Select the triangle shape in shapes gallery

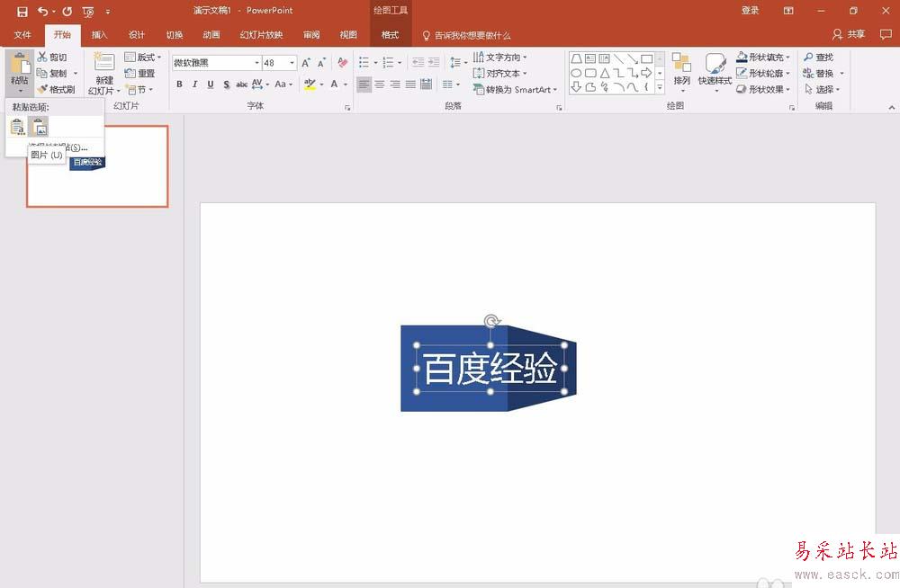coord(605,73)
